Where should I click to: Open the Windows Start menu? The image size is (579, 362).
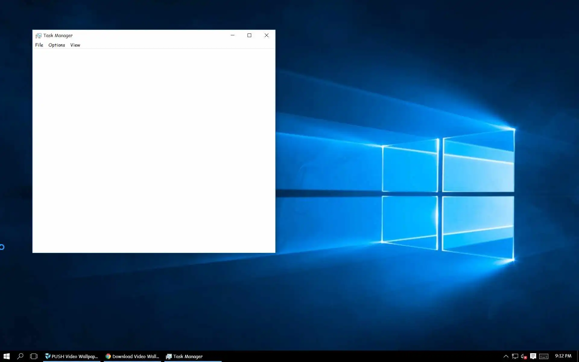click(7, 356)
